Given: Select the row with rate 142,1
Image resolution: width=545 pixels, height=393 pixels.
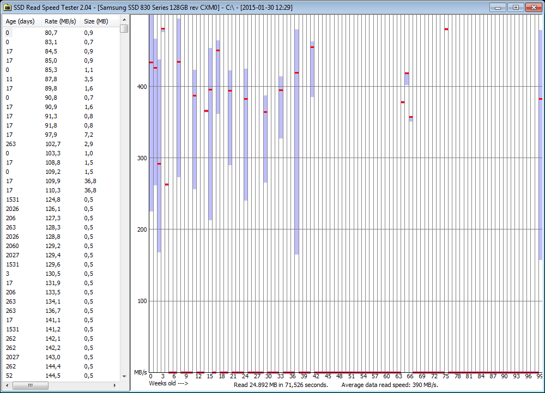Looking at the screenshot, I should click(x=61, y=338).
